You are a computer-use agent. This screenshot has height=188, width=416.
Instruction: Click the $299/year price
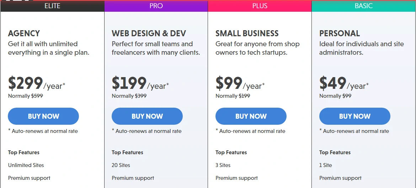pyautogui.click(x=37, y=83)
